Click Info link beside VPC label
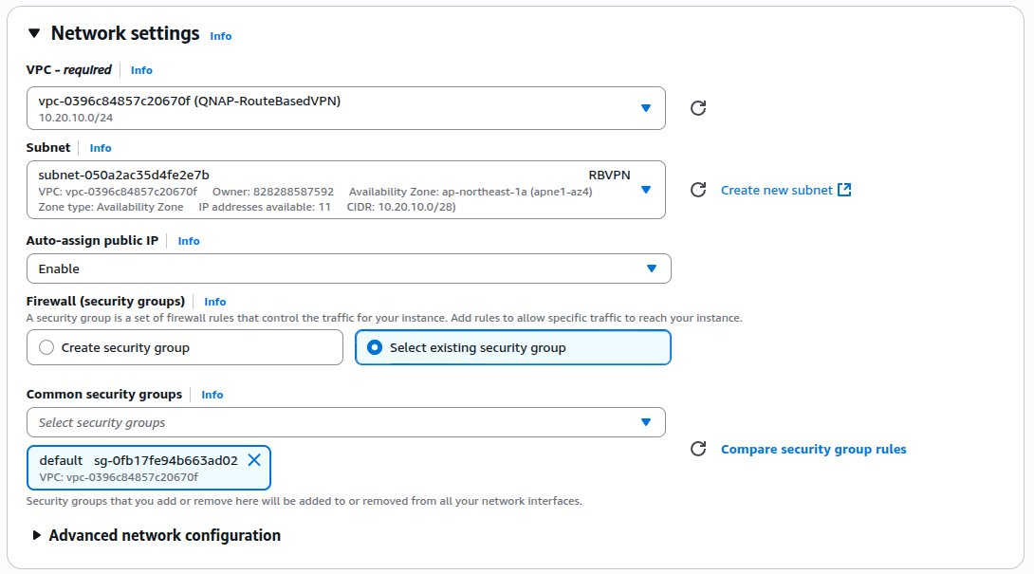The height and width of the screenshot is (574, 1034). pyautogui.click(x=141, y=70)
